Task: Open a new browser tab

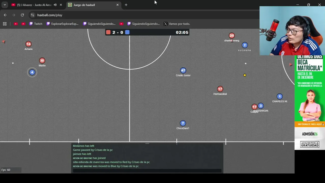Action: click(126, 5)
